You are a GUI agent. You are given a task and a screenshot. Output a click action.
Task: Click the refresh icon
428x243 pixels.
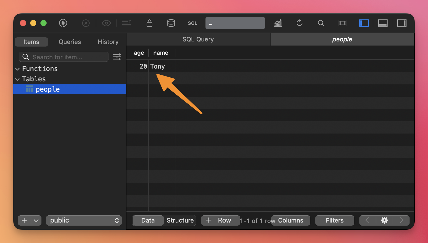click(x=299, y=23)
